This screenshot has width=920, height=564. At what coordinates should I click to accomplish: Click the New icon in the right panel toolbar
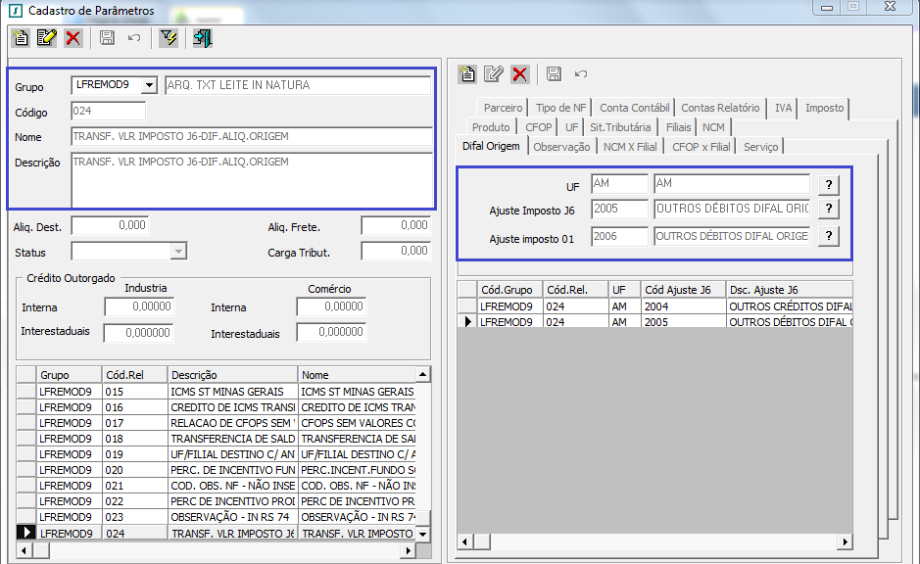(468, 73)
